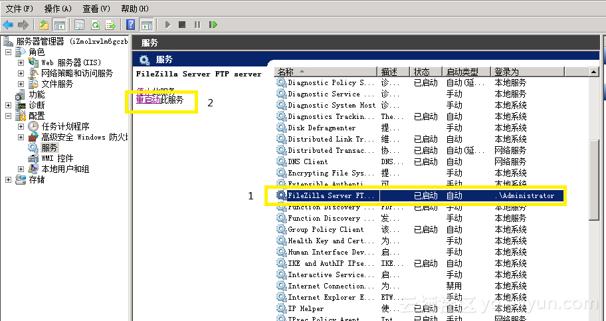The height and width of the screenshot is (321, 606).
Task: Click the blue Back arrow in toolbar
Action: pos(8,25)
